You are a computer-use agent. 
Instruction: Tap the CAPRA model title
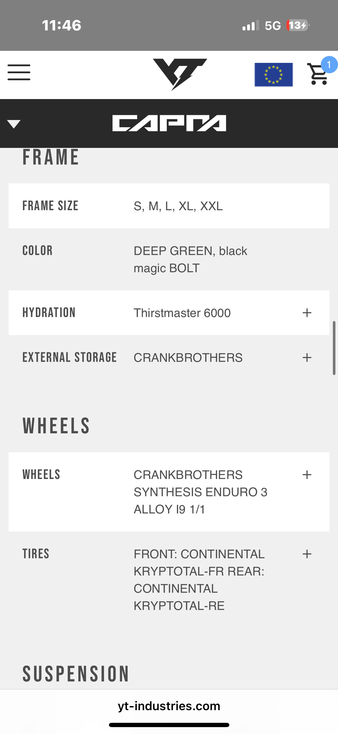(x=169, y=123)
